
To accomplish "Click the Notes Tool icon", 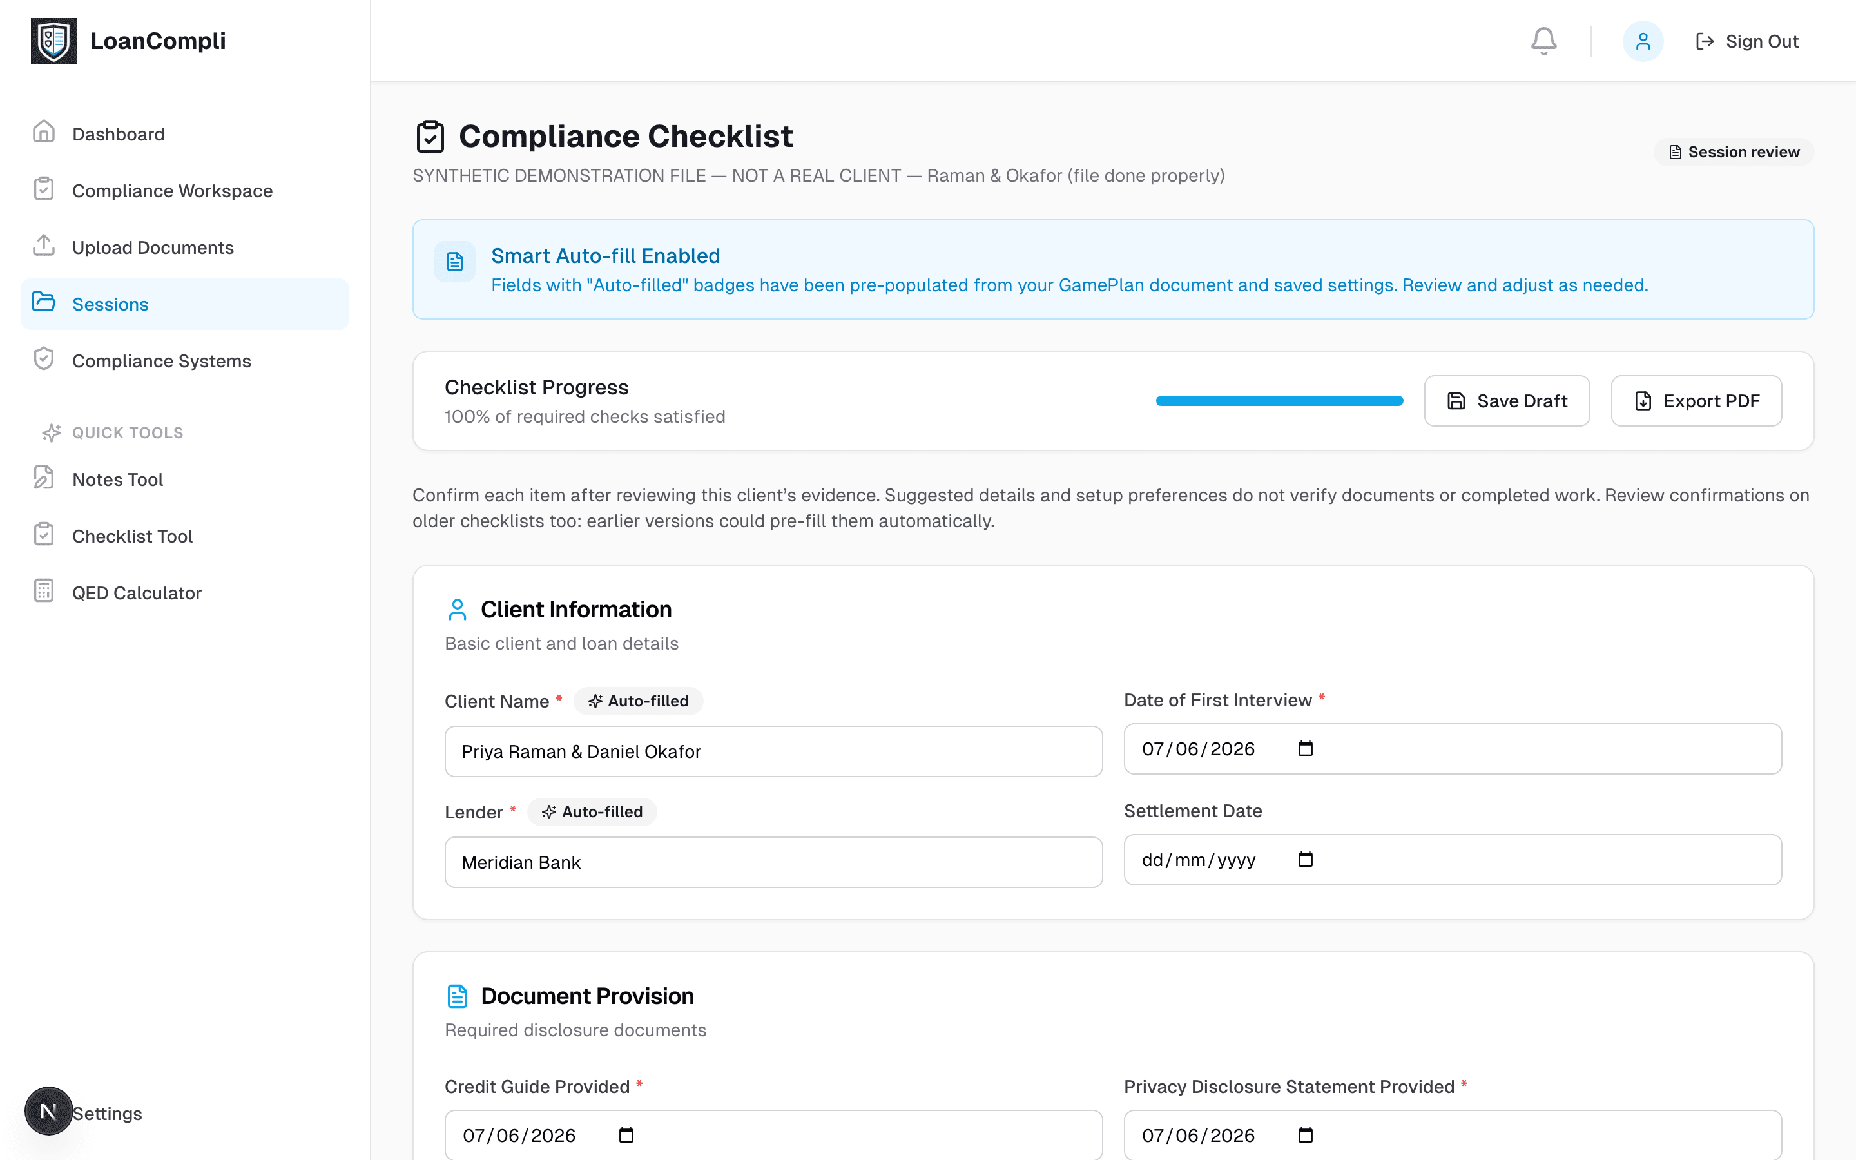I will pyautogui.click(x=44, y=478).
